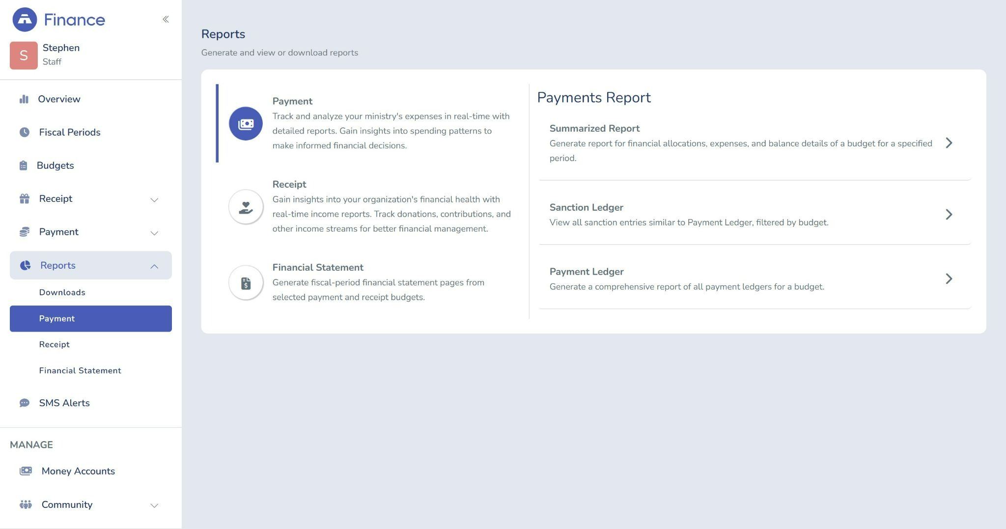Viewport: 1006px width, 529px height.
Task: Click the Sanction Ledger title
Action: click(586, 207)
